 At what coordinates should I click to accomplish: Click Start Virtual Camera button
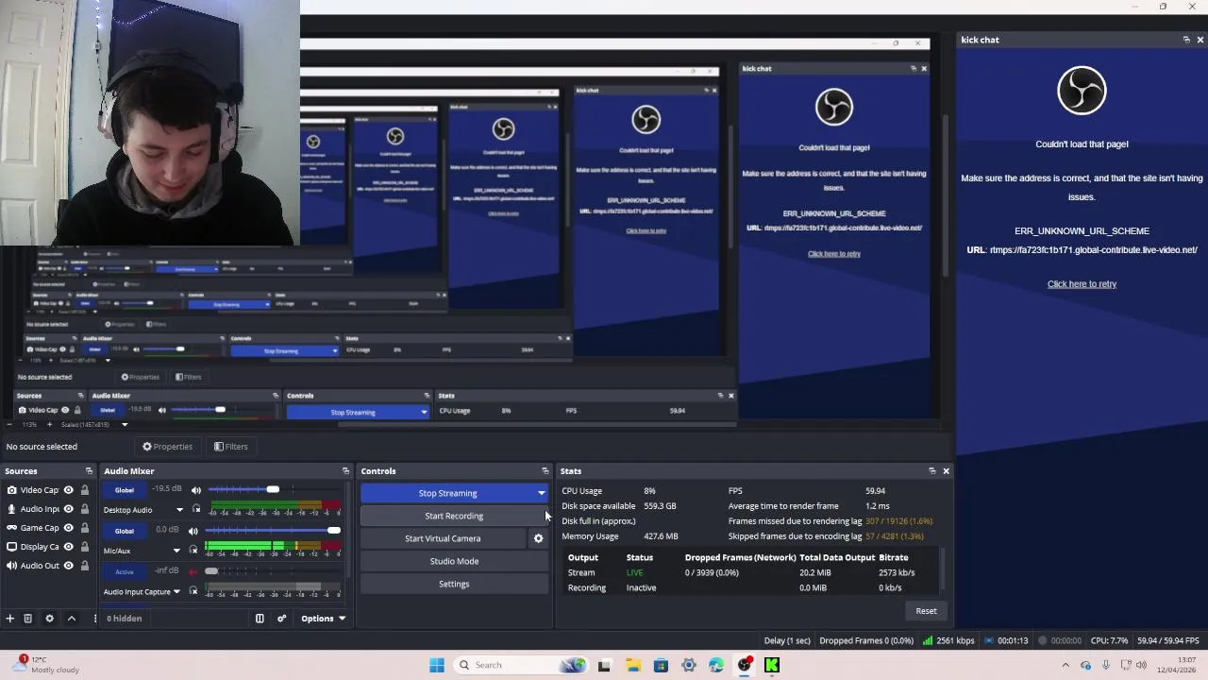[x=443, y=538]
